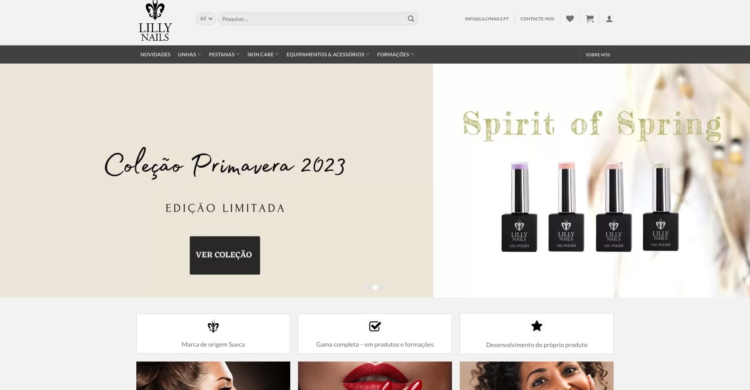Select the middle active slider dot
750x390 pixels.
[x=375, y=287]
